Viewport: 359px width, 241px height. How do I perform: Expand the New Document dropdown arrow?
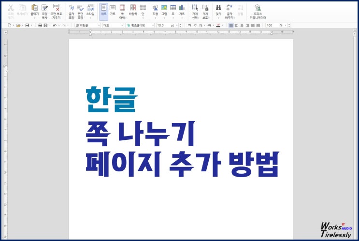pos(14,25)
